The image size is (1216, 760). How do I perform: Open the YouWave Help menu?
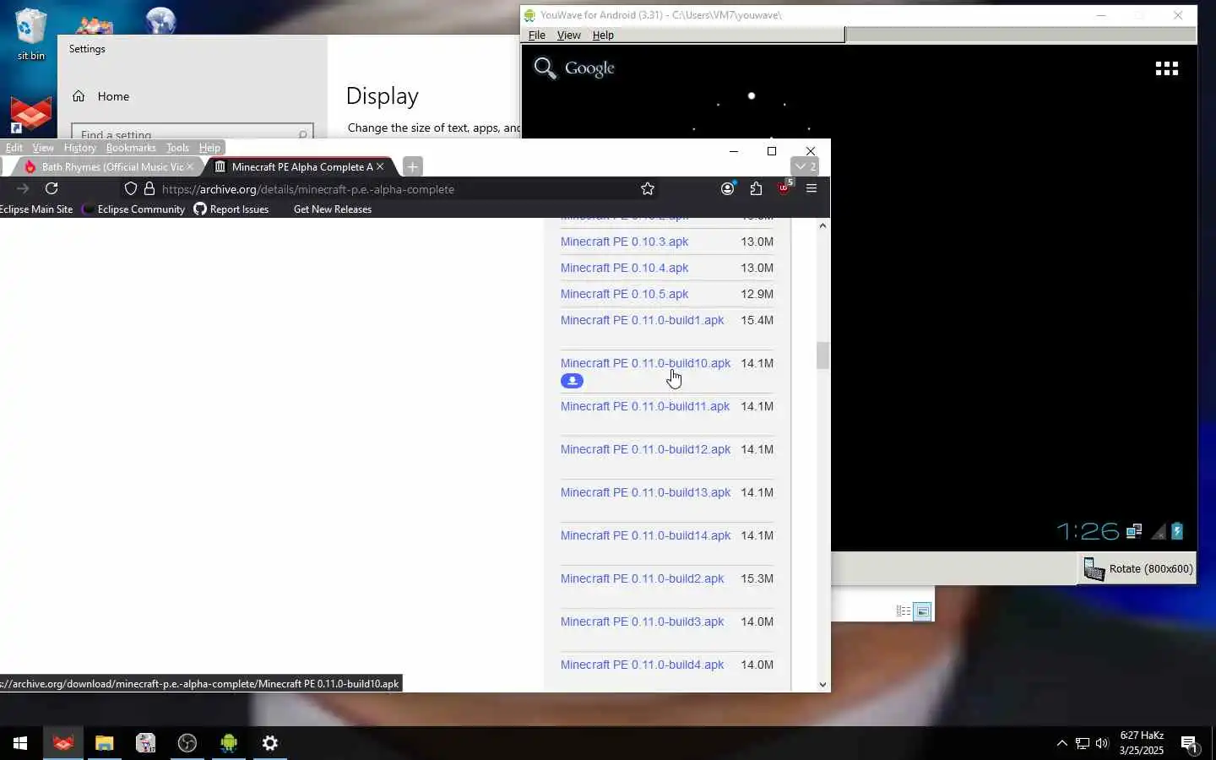pos(603,35)
